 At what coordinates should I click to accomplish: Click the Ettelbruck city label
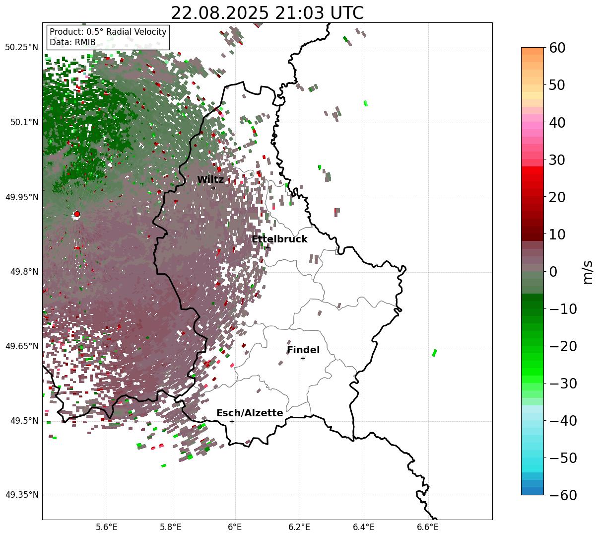click(279, 239)
